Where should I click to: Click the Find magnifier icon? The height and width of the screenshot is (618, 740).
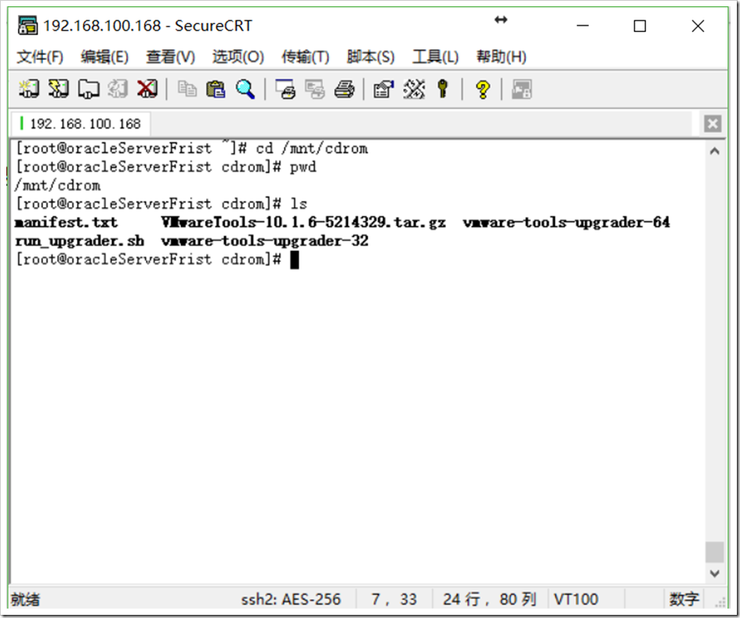(x=245, y=89)
